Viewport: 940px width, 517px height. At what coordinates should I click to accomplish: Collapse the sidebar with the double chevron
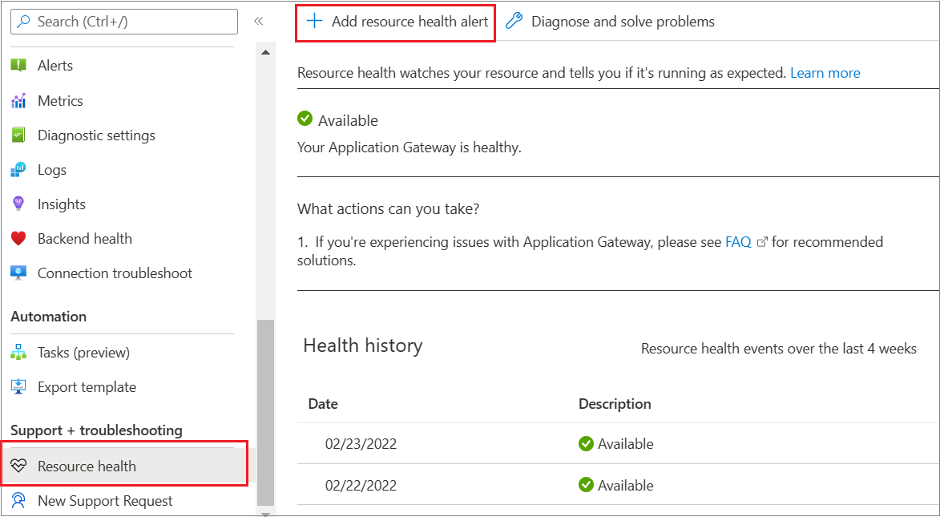(259, 22)
